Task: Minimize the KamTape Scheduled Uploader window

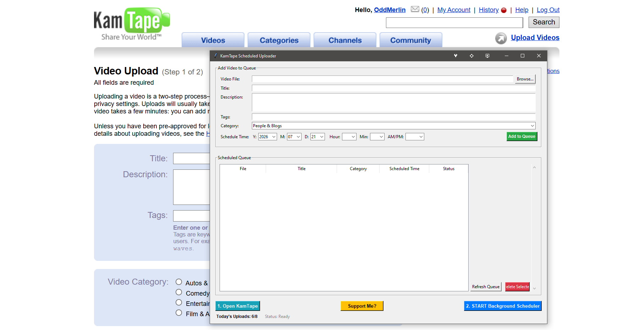Action: [507, 56]
